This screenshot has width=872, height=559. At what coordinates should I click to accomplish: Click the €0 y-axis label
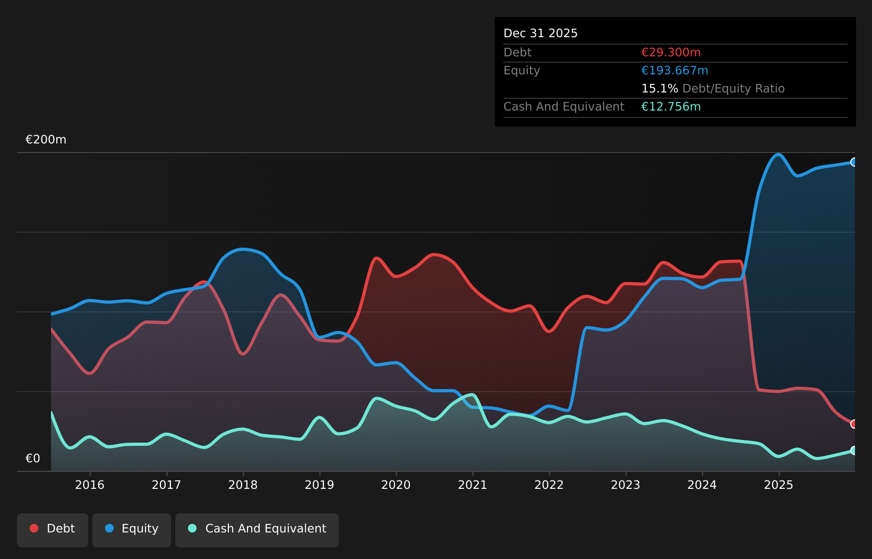[33, 459]
